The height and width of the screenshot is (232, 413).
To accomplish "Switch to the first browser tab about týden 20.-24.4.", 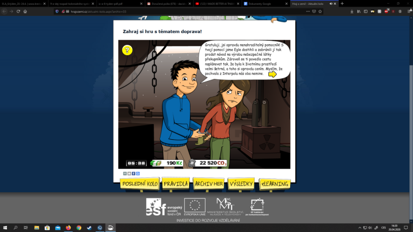I will tap(22, 4).
